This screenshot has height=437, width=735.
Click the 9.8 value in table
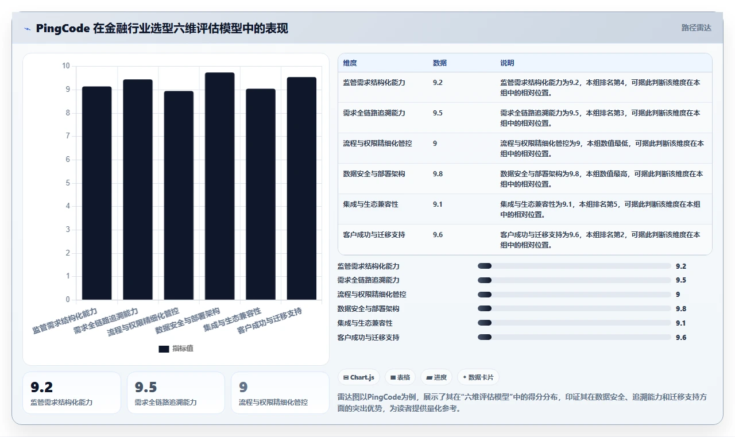click(x=438, y=174)
